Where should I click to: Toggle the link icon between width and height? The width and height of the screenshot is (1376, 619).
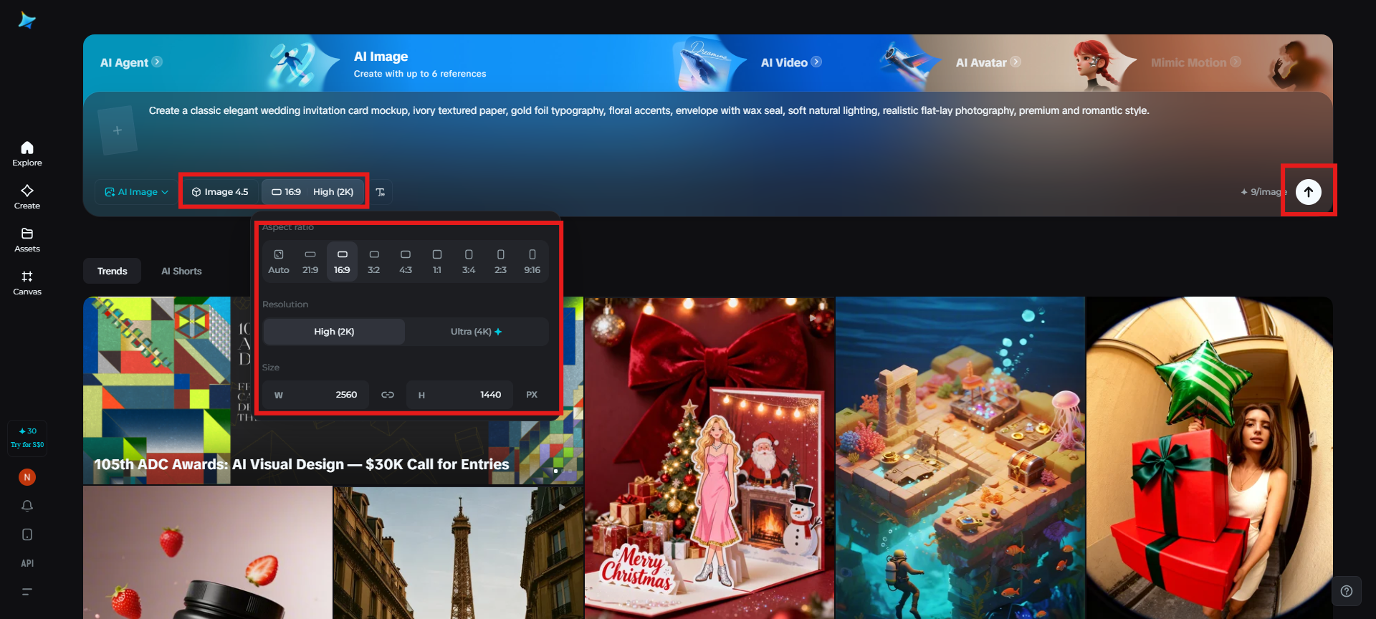[388, 395]
